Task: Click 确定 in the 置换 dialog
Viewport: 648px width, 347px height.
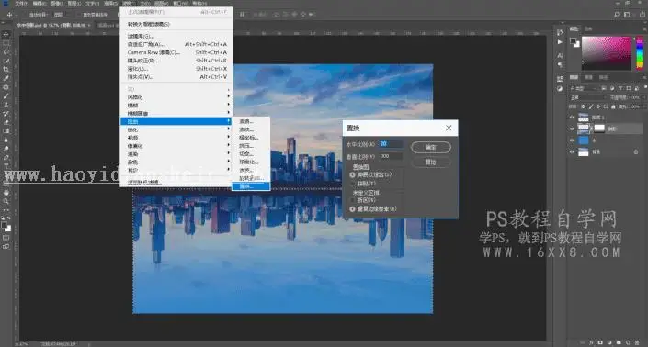Action: [x=431, y=147]
